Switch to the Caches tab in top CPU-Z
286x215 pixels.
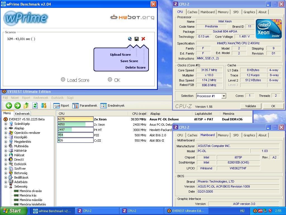tap(192, 12)
